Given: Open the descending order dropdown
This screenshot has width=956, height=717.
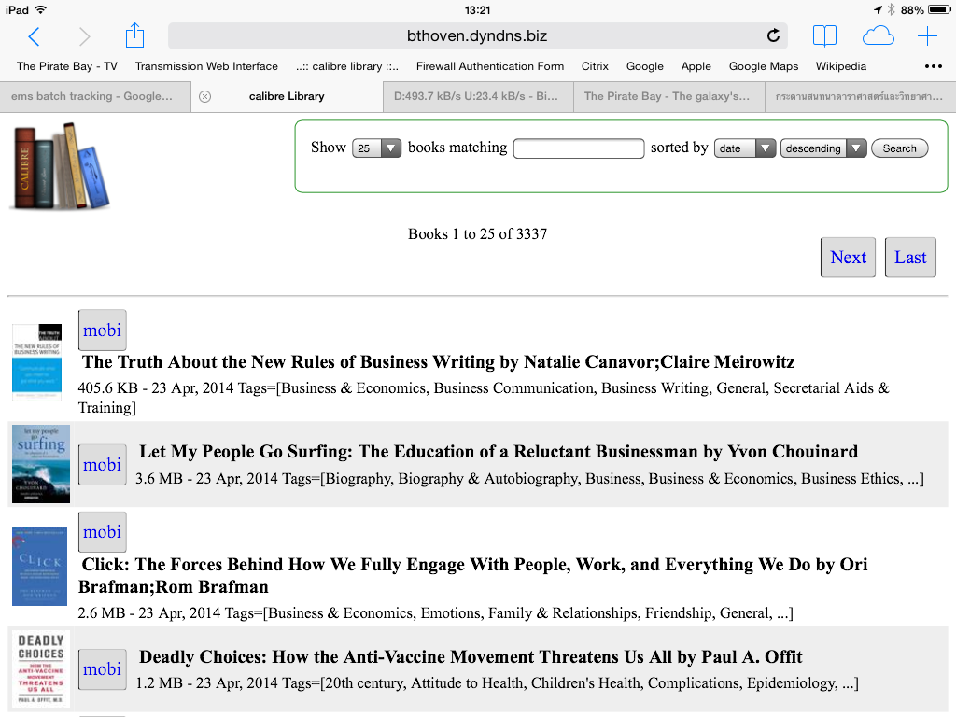Looking at the screenshot, I should [823, 148].
